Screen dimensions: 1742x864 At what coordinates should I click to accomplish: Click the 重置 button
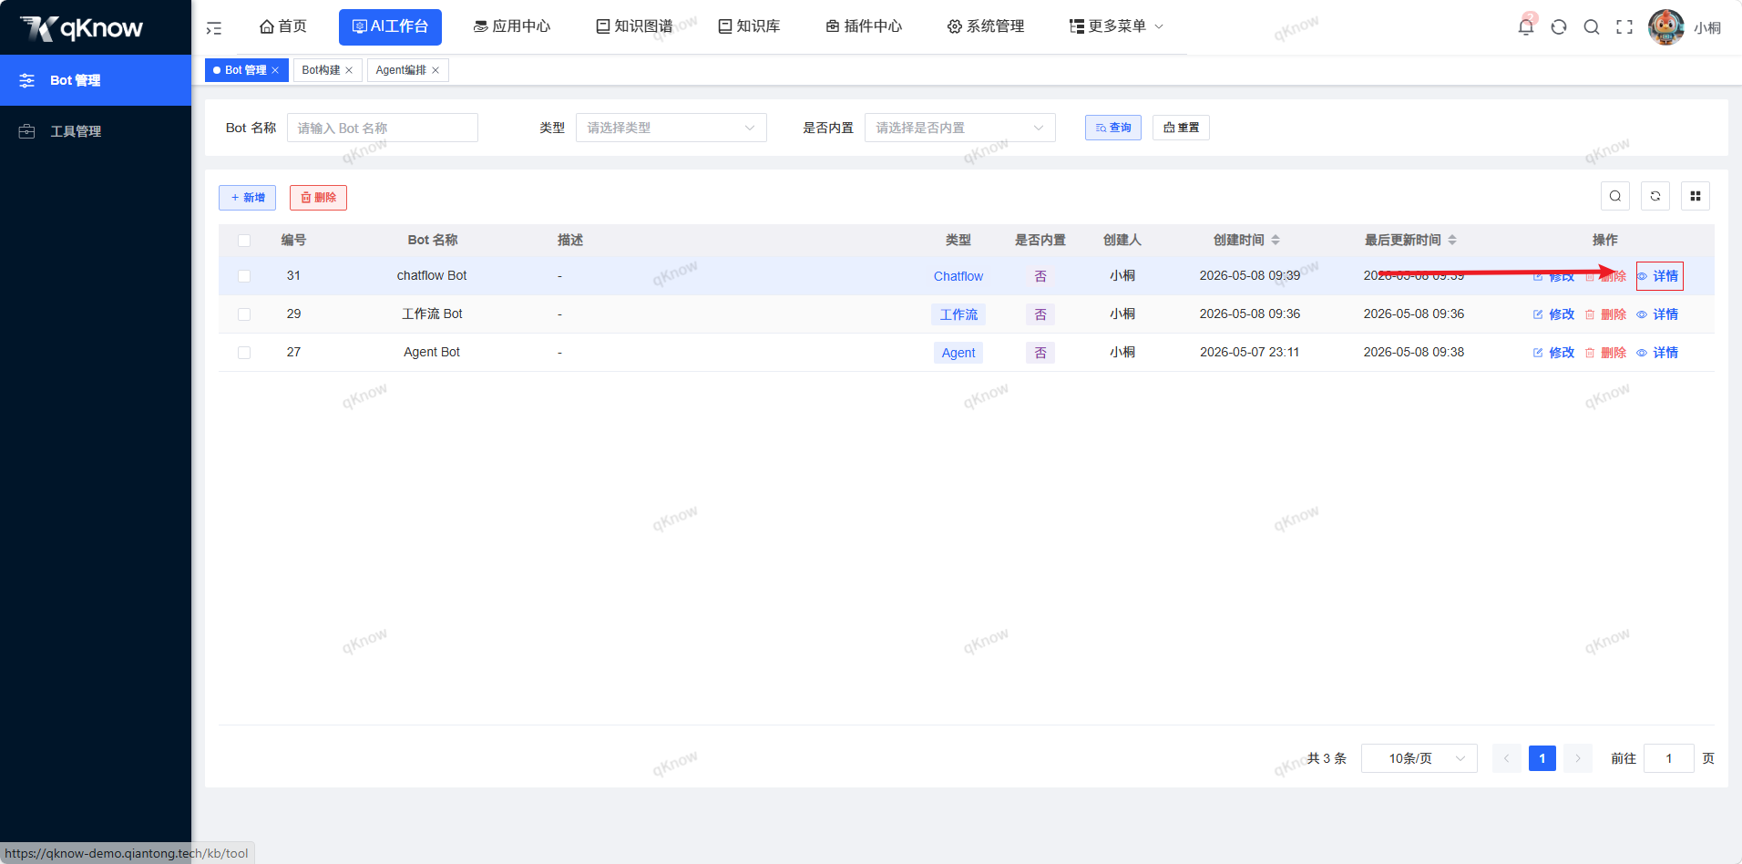pyautogui.click(x=1181, y=128)
